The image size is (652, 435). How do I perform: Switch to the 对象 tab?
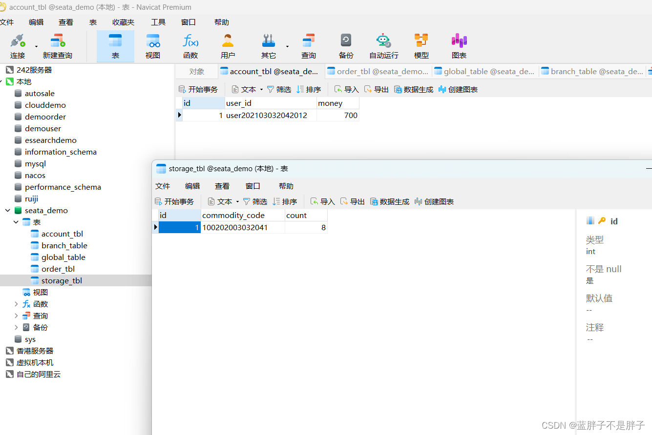[197, 71]
